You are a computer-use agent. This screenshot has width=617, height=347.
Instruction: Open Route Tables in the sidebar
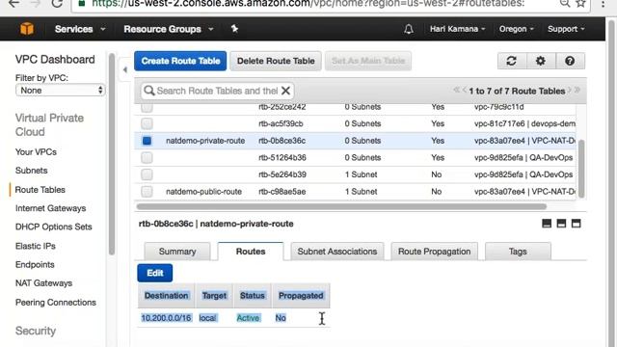pos(40,190)
